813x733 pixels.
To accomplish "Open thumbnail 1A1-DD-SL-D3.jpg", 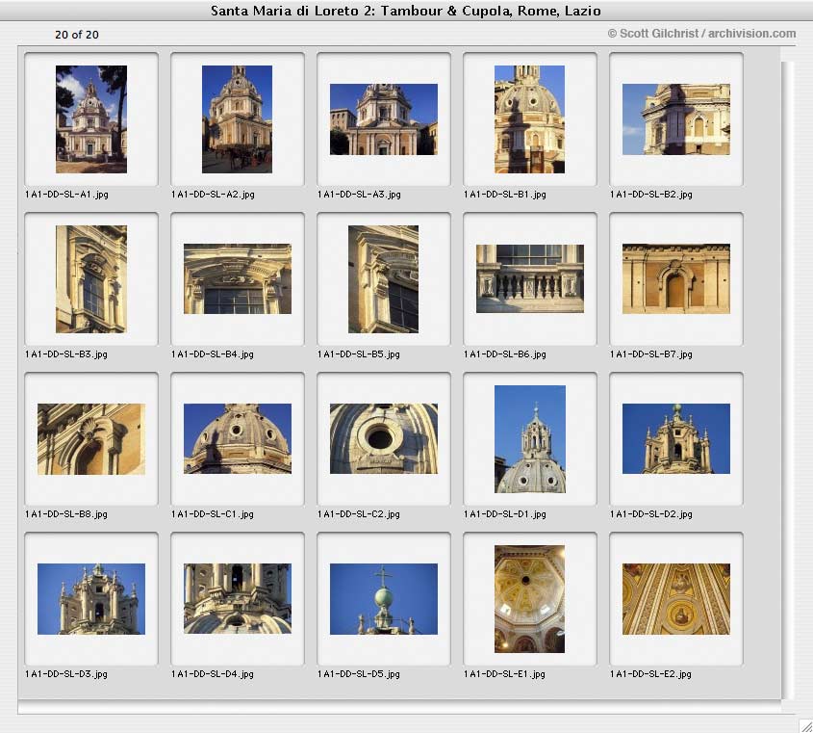I will point(91,599).
